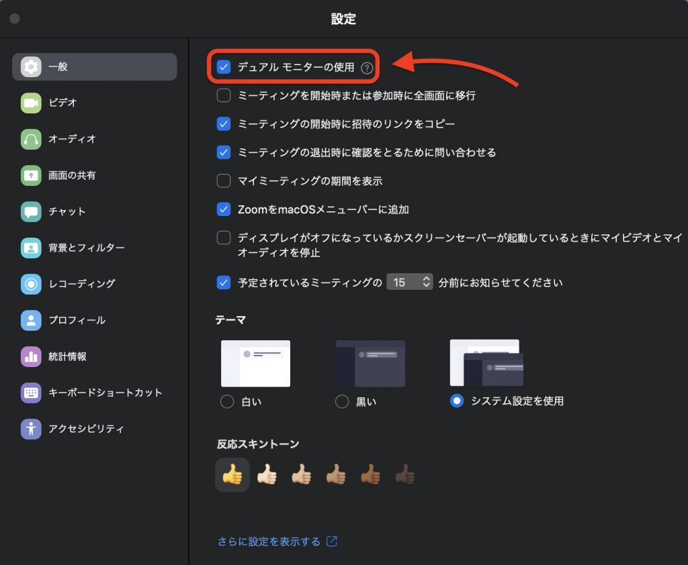Click the chat bubble icon
Image resolution: width=688 pixels, height=565 pixels.
(31, 211)
